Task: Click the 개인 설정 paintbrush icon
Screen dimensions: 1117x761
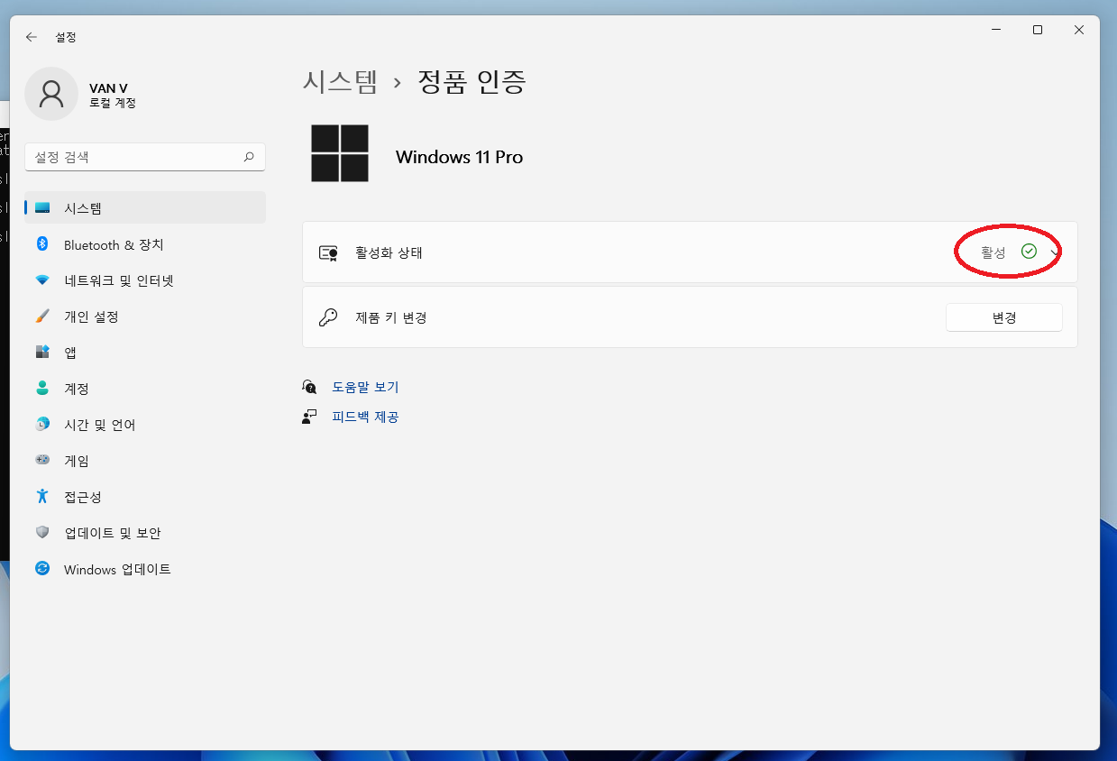Action: (x=42, y=316)
